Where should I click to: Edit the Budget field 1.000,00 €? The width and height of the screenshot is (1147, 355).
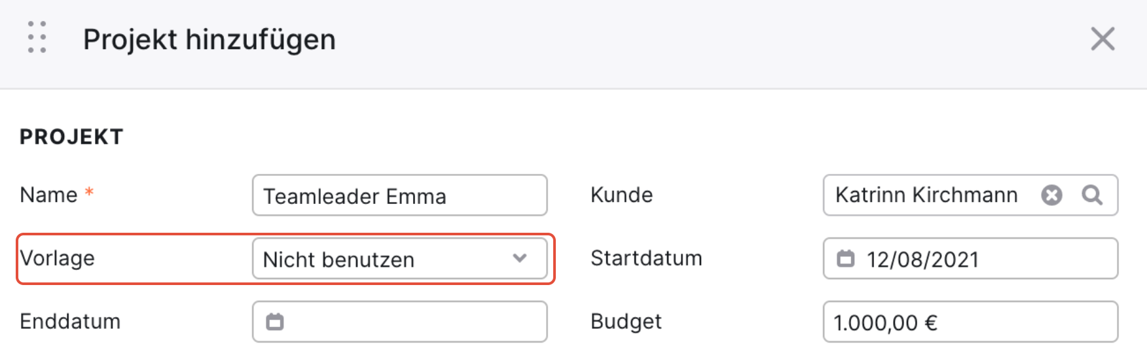[970, 322]
